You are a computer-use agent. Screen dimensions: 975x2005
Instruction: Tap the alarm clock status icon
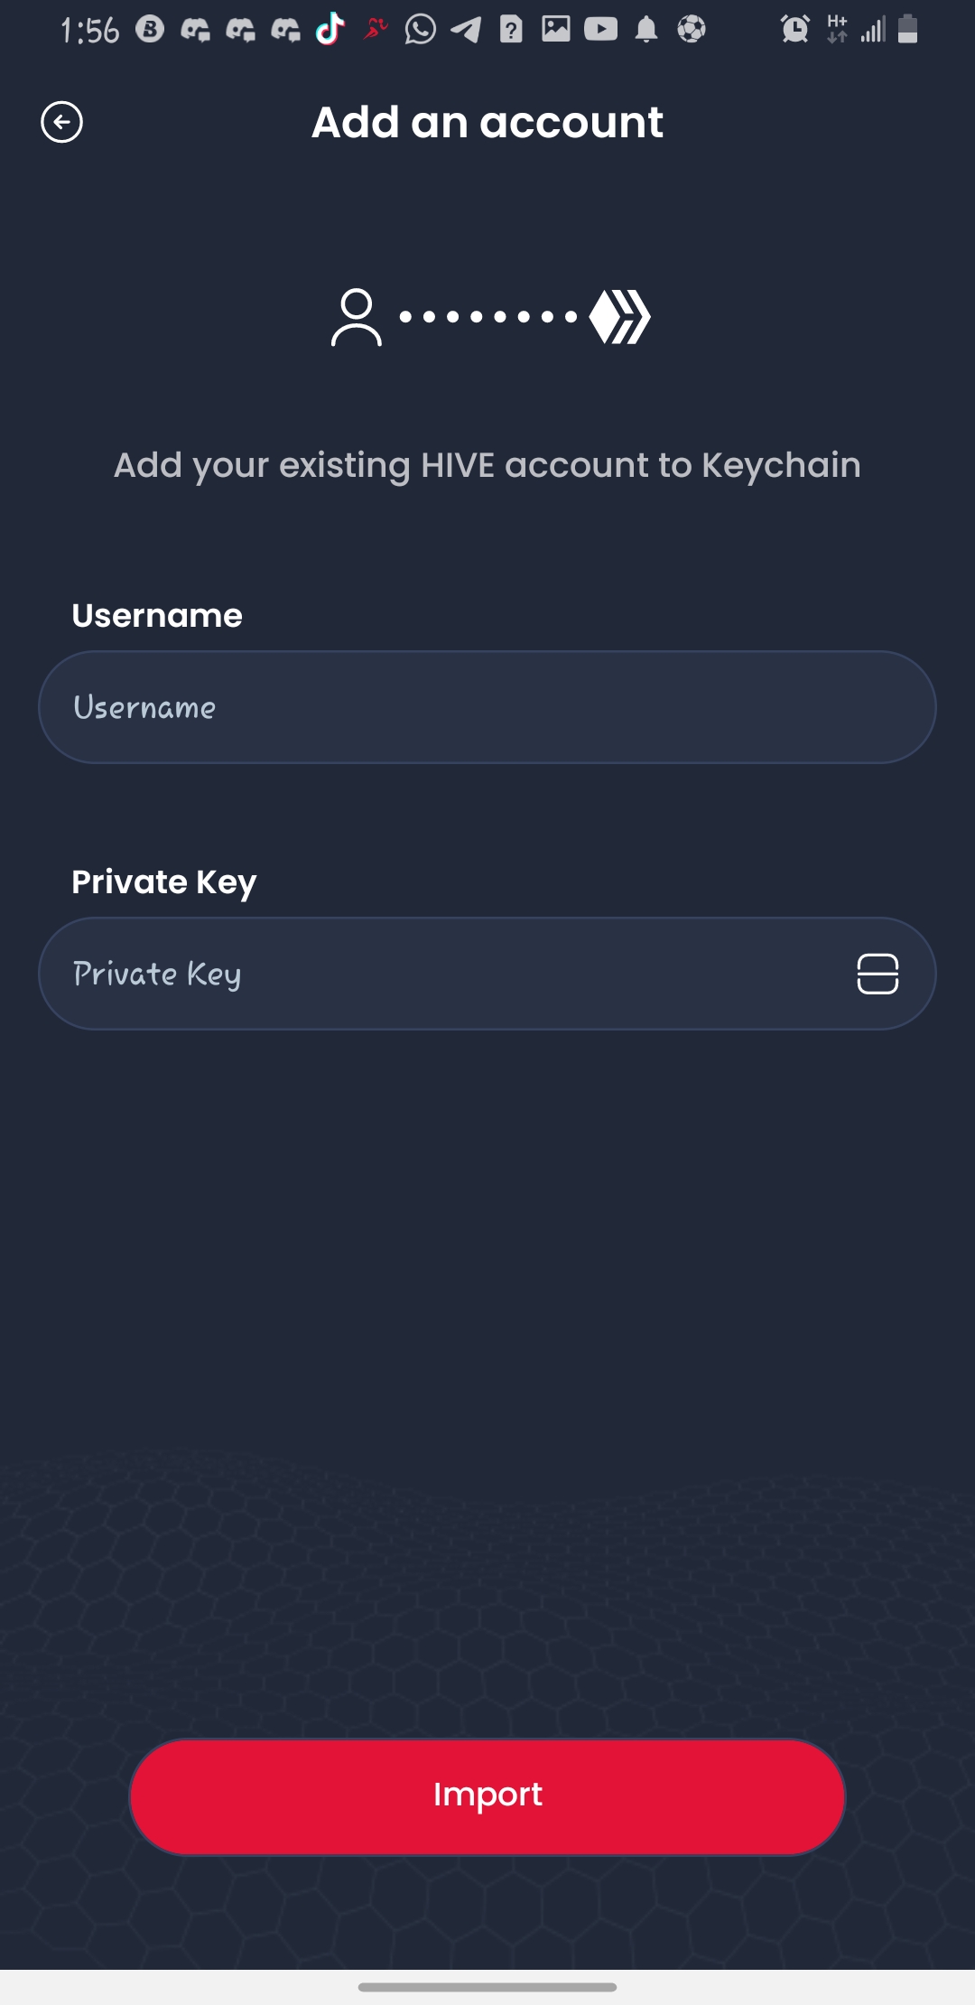point(794,30)
